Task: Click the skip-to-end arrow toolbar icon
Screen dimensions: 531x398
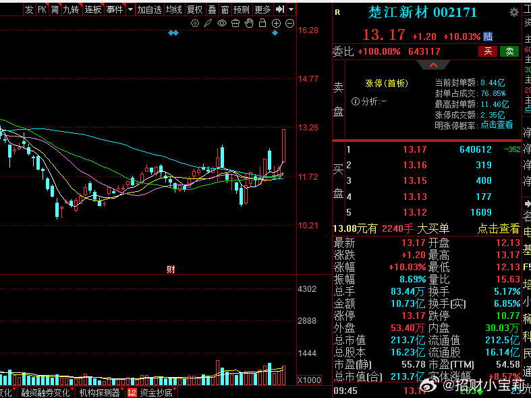Action: pyautogui.click(x=280, y=9)
